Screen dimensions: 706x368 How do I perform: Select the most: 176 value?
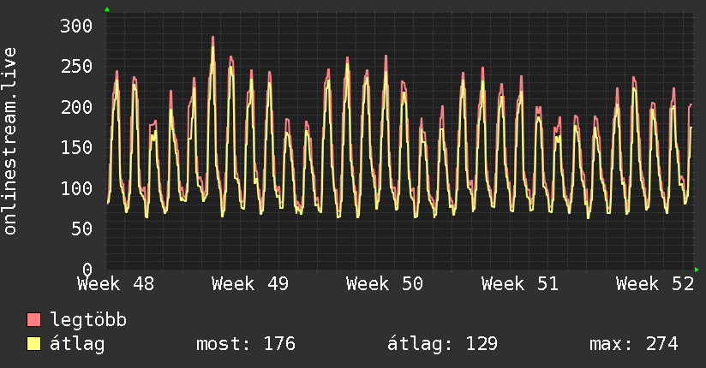pyautogui.click(x=246, y=344)
